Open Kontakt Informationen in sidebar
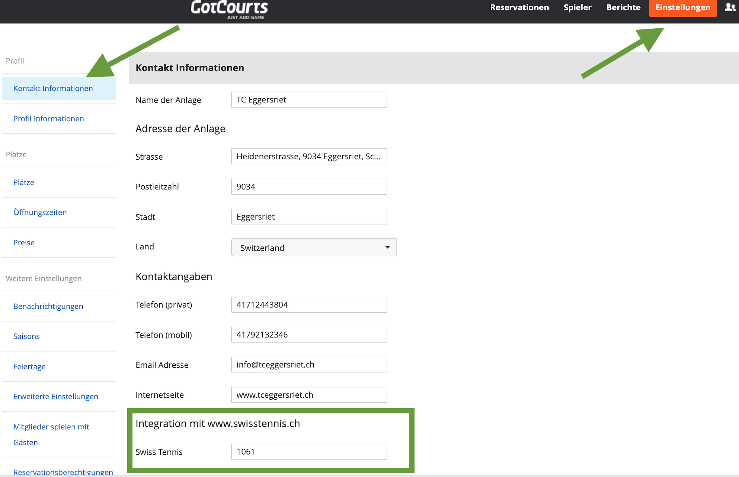739x477 pixels. tap(59, 88)
